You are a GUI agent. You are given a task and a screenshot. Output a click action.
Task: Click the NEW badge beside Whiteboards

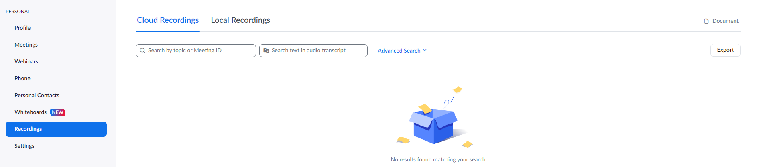pos(57,112)
